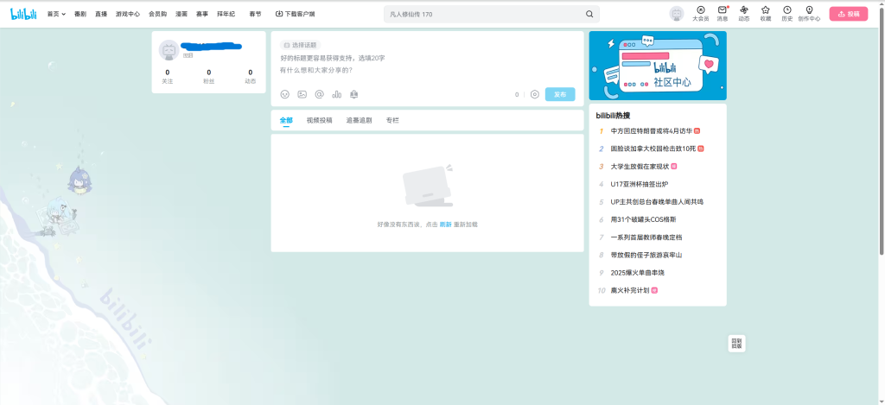Switch to the 视频投稿 tab

click(x=319, y=120)
